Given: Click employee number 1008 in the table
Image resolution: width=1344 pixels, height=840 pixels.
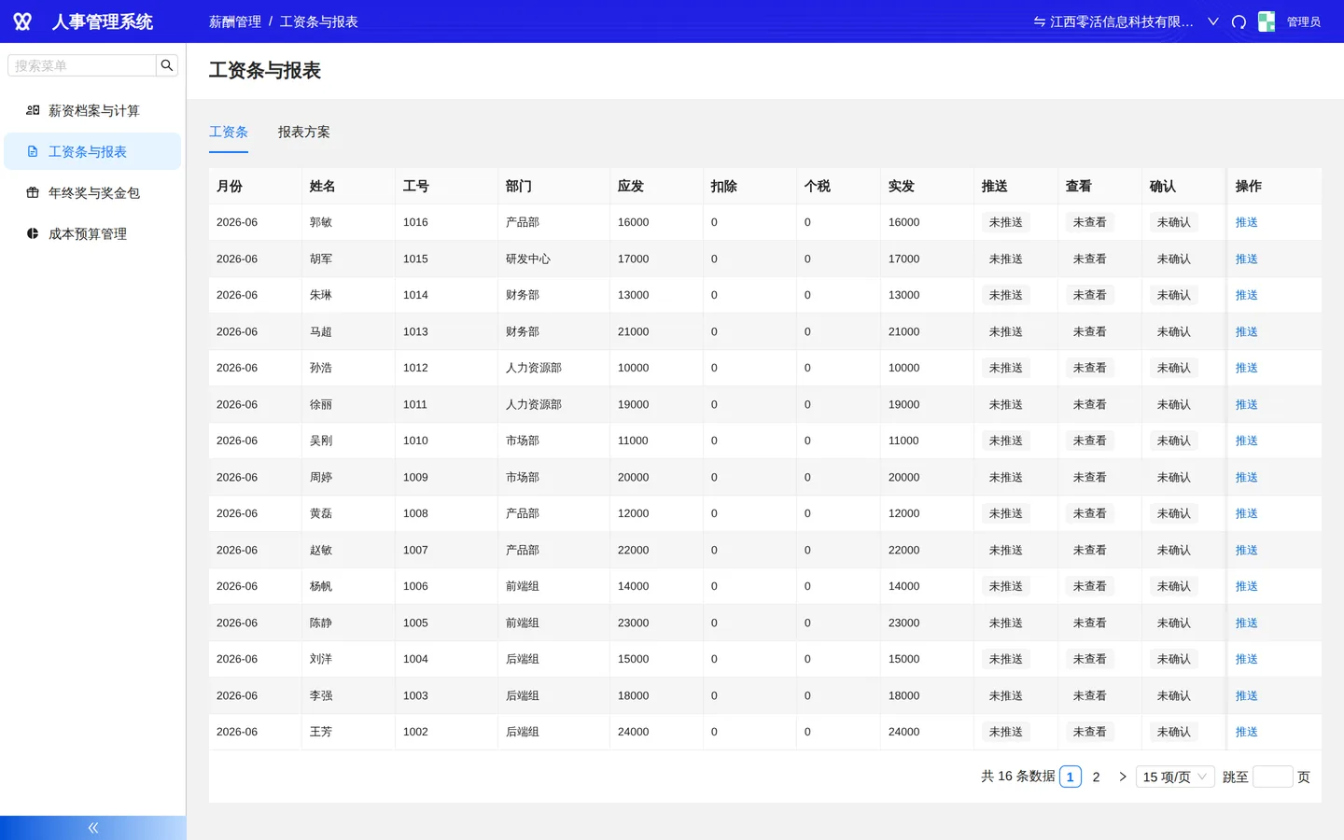Looking at the screenshot, I should (415, 513).
